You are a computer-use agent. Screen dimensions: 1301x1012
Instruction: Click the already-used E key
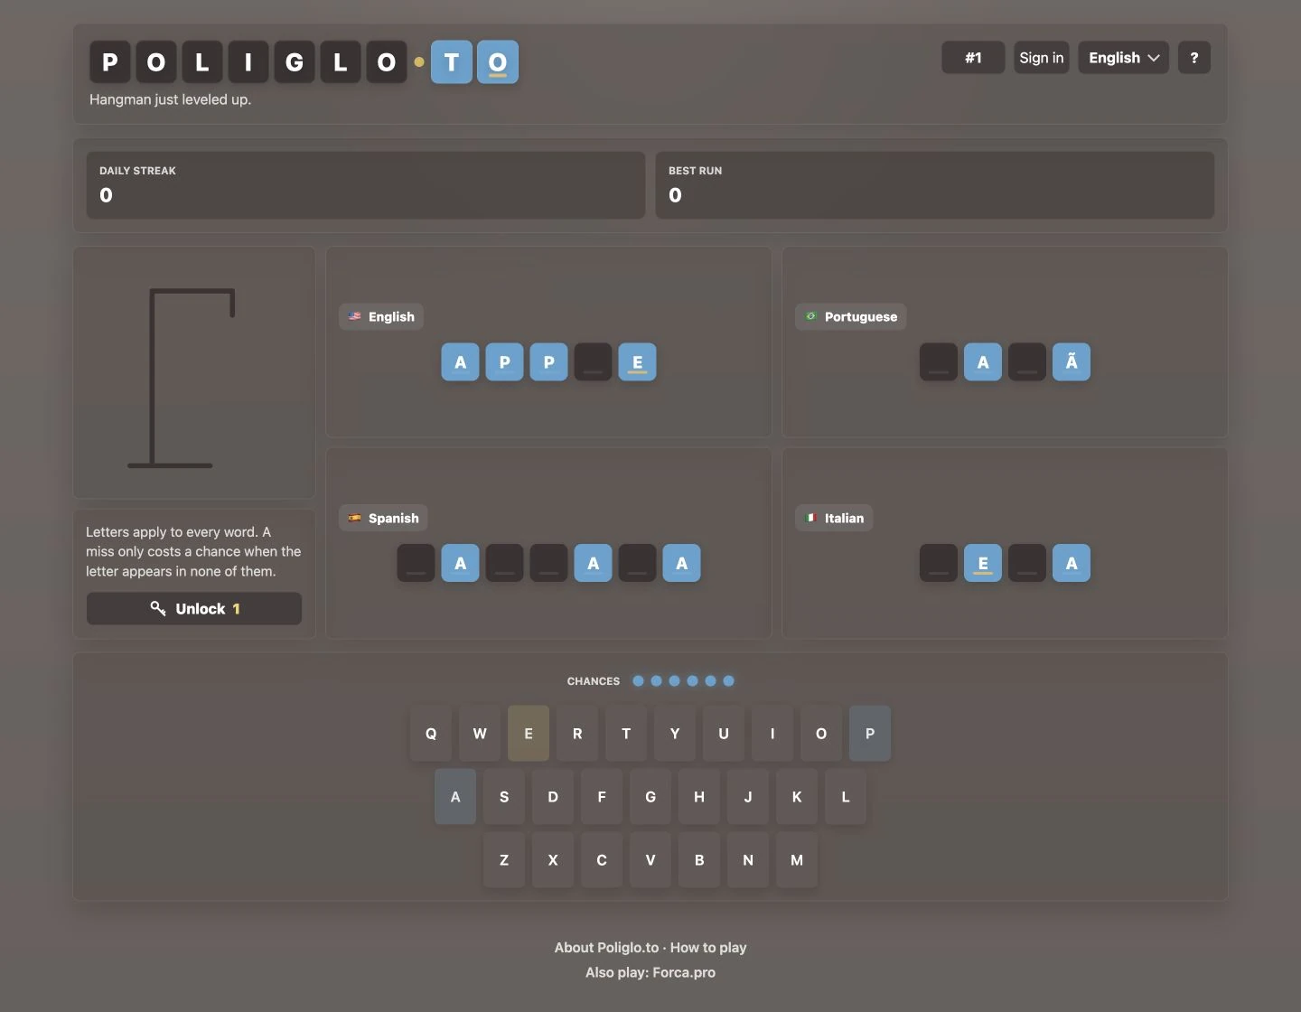click(x=529, y=733)
